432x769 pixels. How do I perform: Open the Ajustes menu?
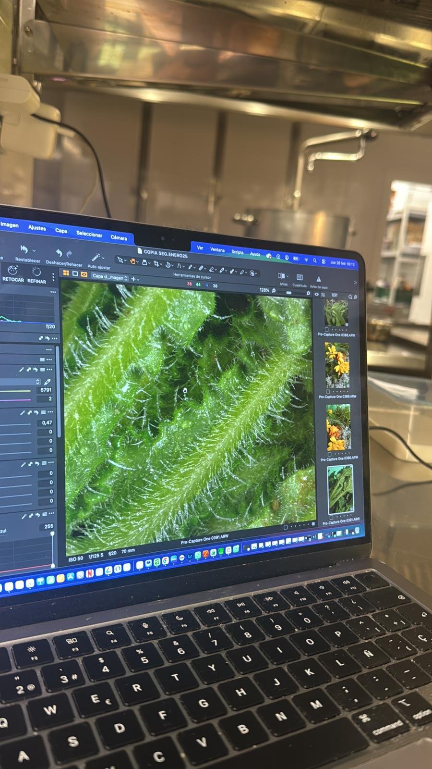37,228
